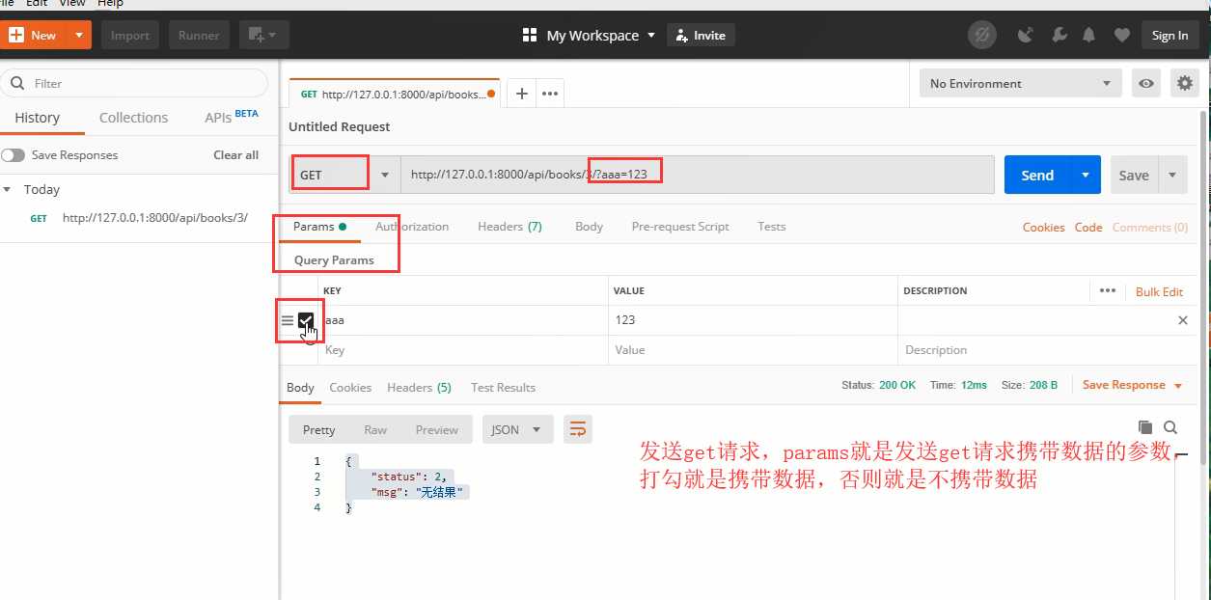Click Comments (0)
The height and width of the screenshot is (600, 1211).
point(1150,228)
